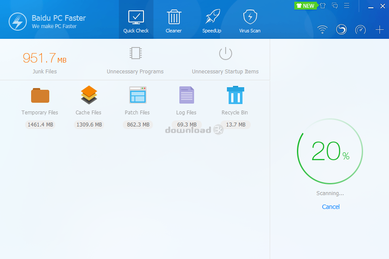
Task: Click the 69.3 MB size badge
Action: click(187, 125)
